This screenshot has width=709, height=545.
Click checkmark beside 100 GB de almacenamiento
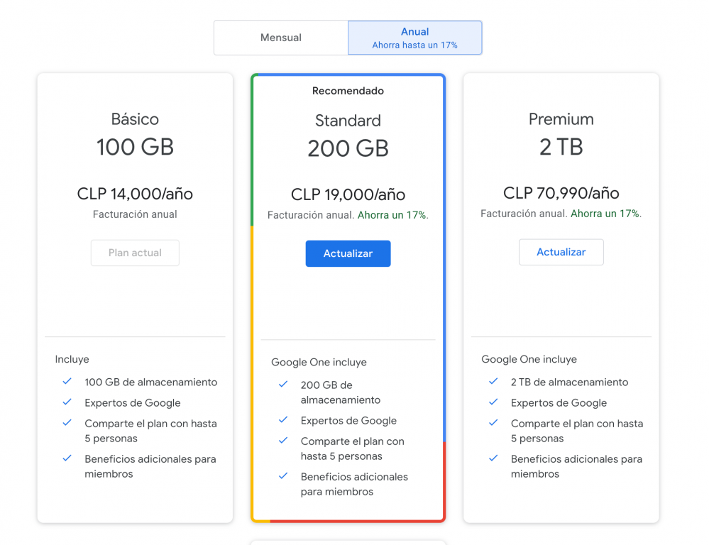[67, 382]
